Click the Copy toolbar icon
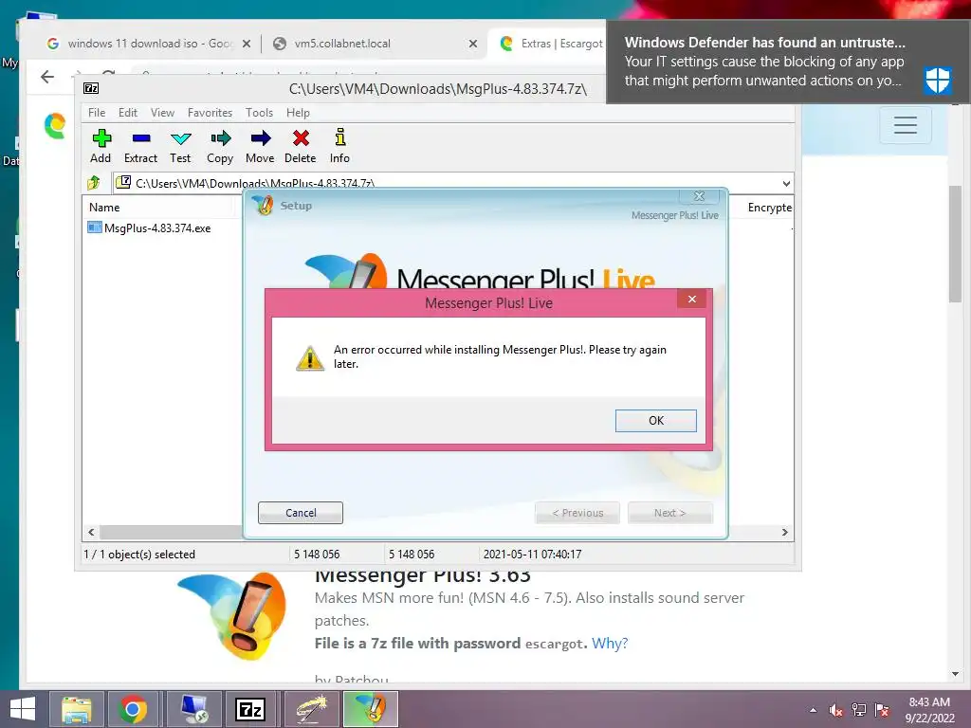The height and width of the screenshot is (728, 971). [x=220, y=138]
